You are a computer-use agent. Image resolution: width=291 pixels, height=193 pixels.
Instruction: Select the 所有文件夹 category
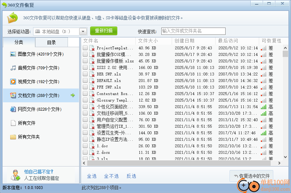click(x=41, y=137)
